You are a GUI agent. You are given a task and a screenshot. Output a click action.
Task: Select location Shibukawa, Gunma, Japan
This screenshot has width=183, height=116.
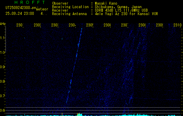click(118, 7)
